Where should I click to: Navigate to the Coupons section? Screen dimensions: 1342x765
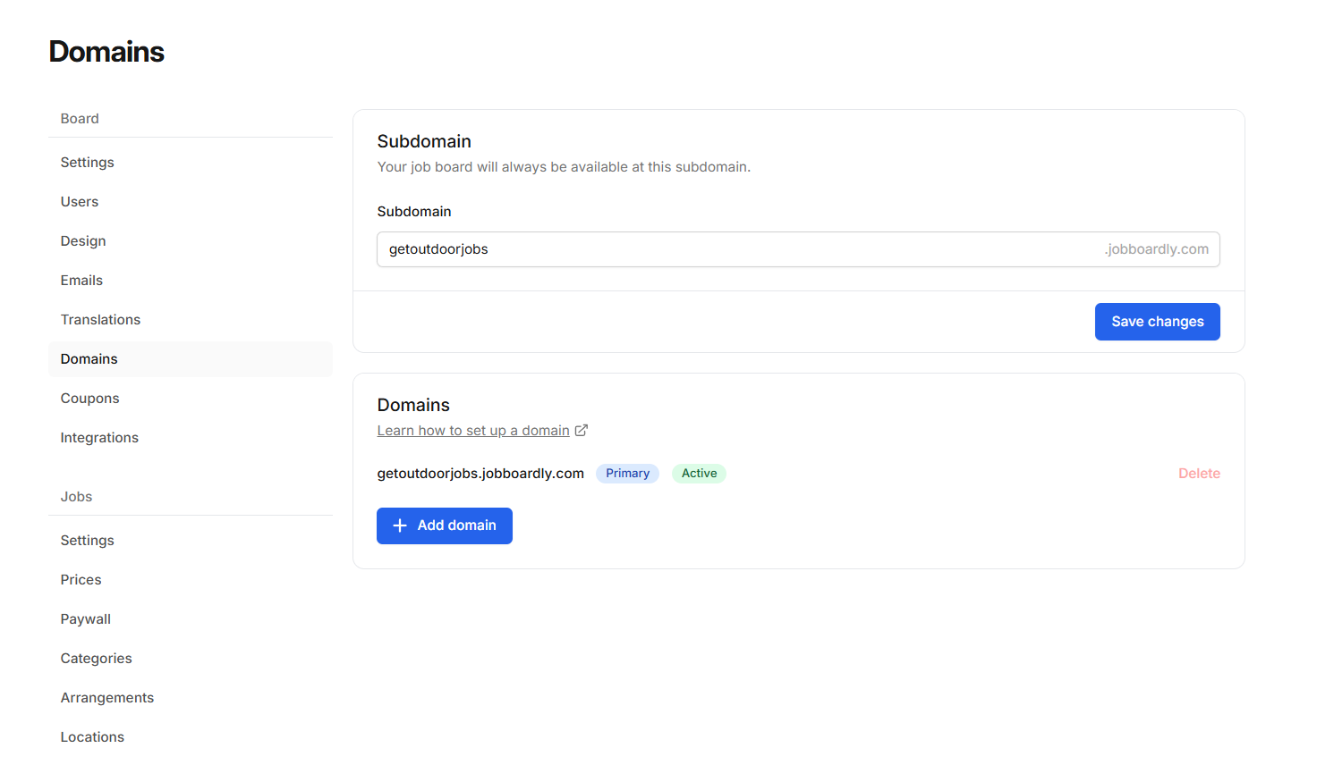[x=89, y=398]
